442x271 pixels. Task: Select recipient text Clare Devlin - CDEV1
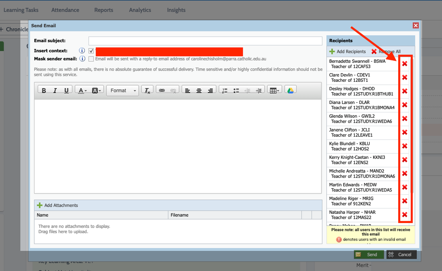tap(350, 75)
